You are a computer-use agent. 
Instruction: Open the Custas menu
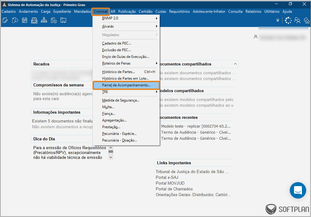tap(161, 12)
